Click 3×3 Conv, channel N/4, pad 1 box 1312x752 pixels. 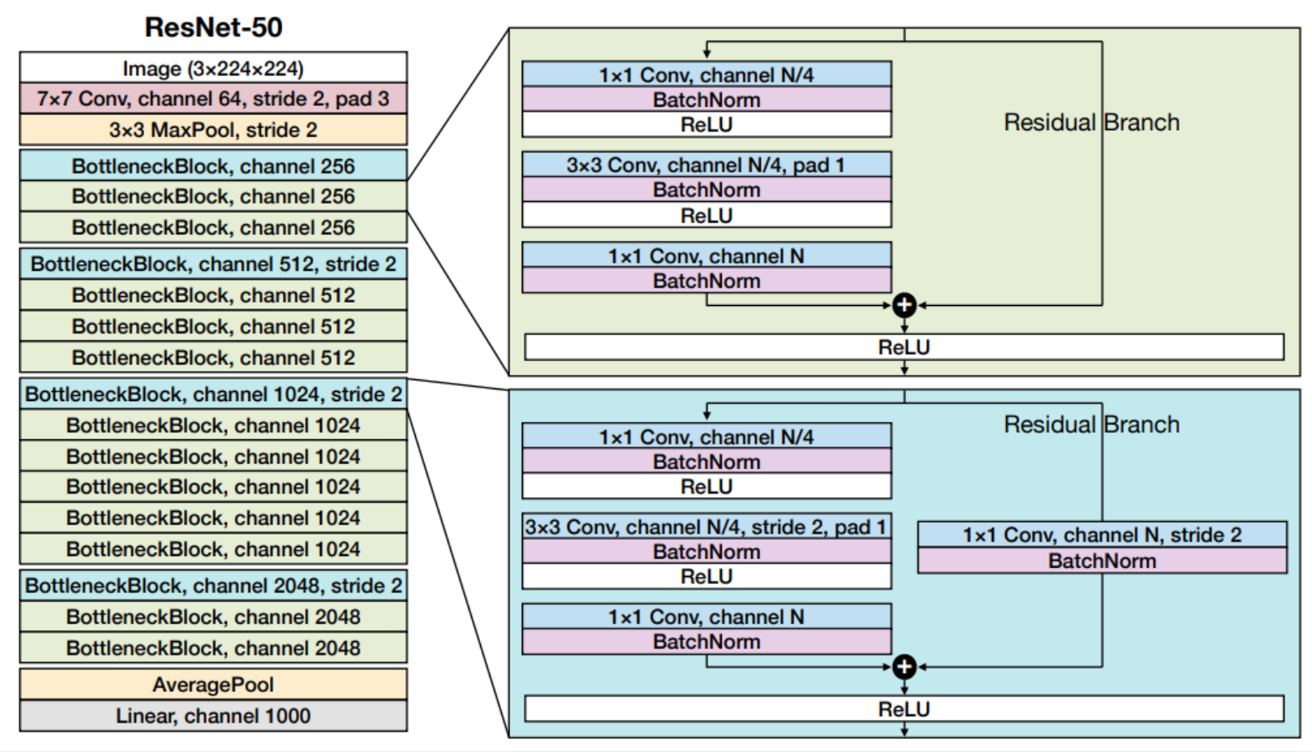(x=707, y=164)
